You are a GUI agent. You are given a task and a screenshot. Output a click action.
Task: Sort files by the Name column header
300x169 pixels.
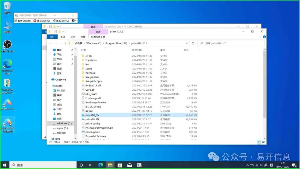[x=84, y=50]
